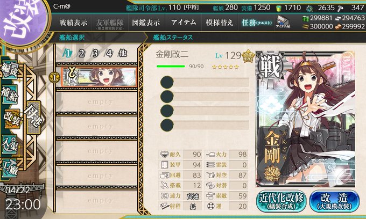Click the green HP bar 90/90
This screenshot has width=366, height=219.
click(x=171, y=67)
